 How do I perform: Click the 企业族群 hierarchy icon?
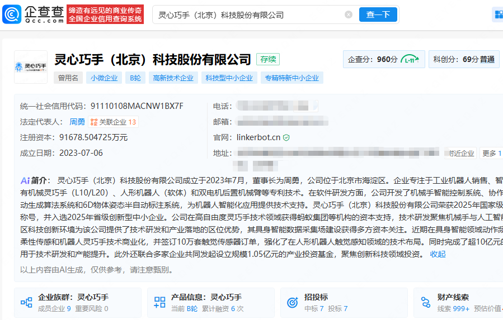(26, 302)
